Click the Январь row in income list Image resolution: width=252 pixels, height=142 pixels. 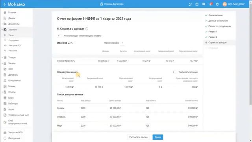coord(127,108)
